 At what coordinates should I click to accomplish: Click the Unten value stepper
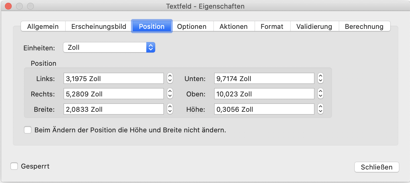point(321,79)
